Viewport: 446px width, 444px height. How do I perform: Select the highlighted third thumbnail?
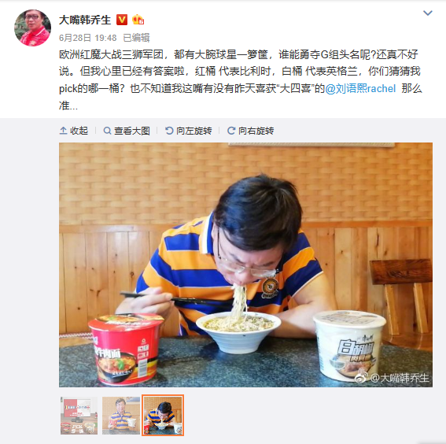163,416
